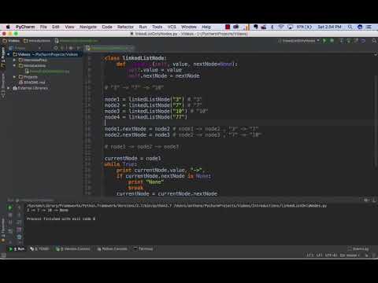Image resolution: width=378 pixels, height=283 pixels.
Task: Open the Structure side tool tab
Action: [x=3, y=86]
